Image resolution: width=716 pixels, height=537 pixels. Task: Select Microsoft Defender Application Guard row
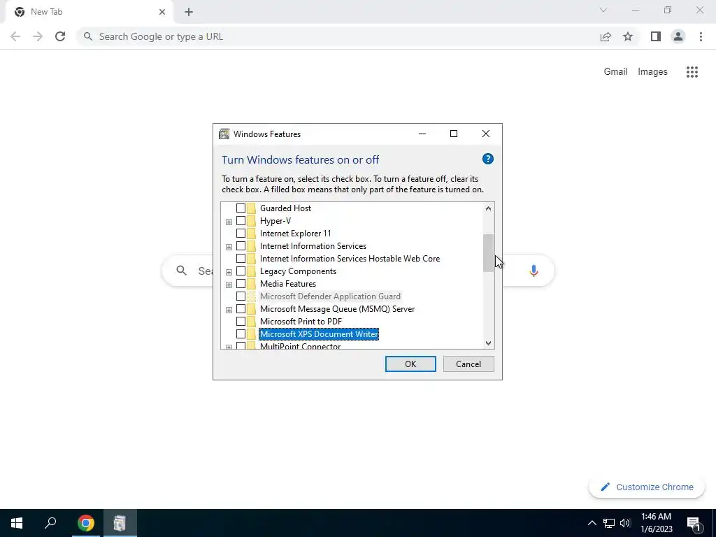[330, 296]
